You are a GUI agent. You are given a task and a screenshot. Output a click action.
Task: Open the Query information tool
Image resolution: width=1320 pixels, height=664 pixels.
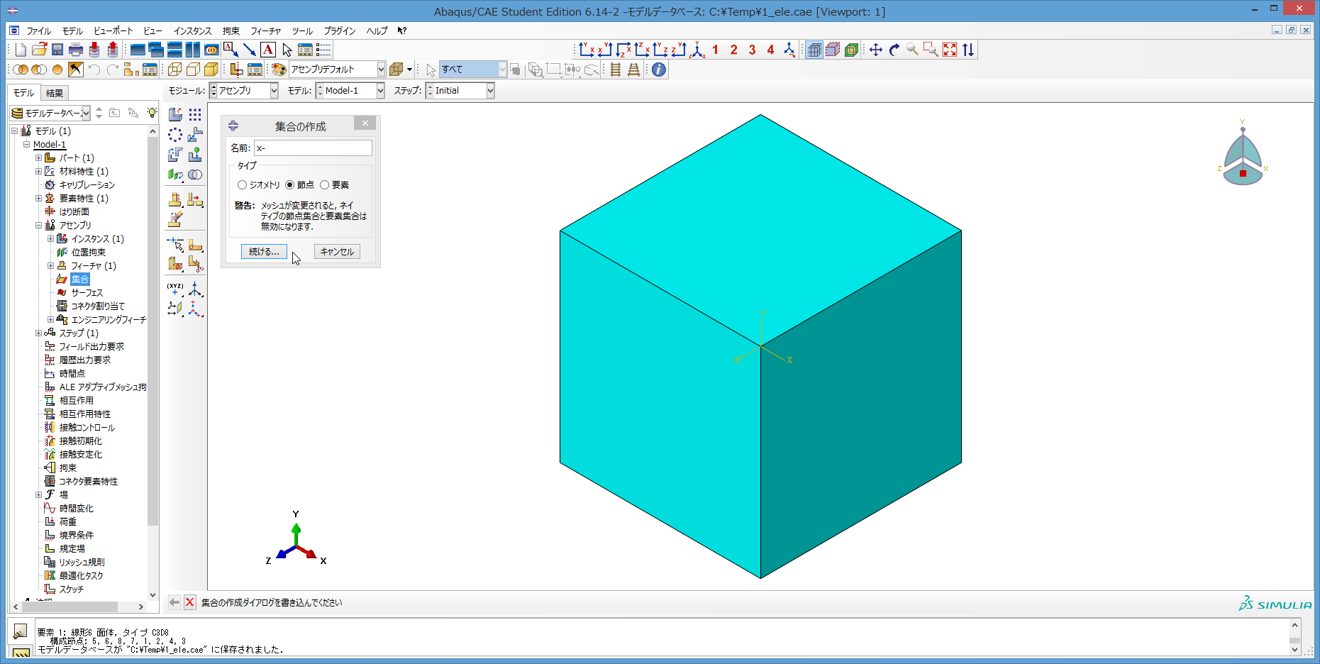point(659,70)
